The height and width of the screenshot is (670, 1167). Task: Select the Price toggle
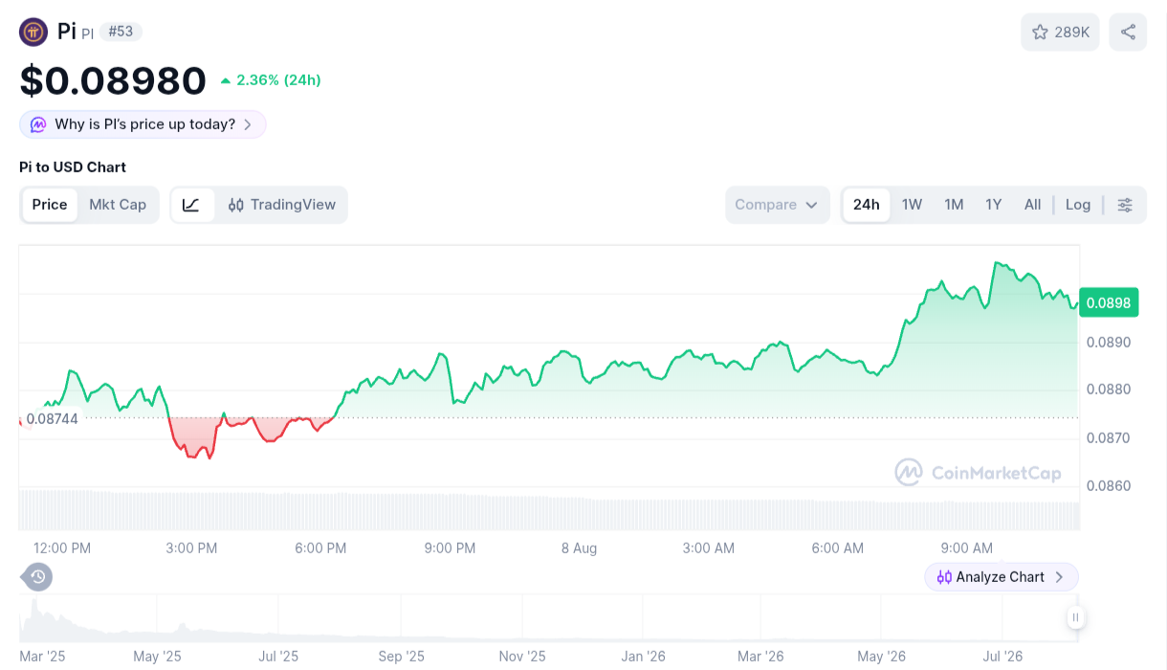pos(50,205)
